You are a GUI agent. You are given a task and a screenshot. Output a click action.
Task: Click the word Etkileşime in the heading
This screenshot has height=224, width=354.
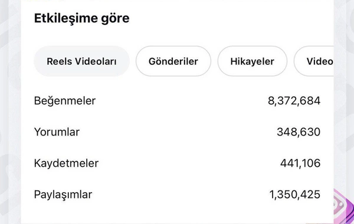[x=65, y=18]
